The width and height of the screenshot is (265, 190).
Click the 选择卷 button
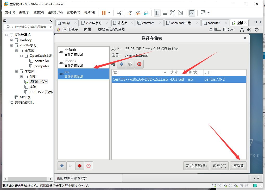click(x=238, y=166)
